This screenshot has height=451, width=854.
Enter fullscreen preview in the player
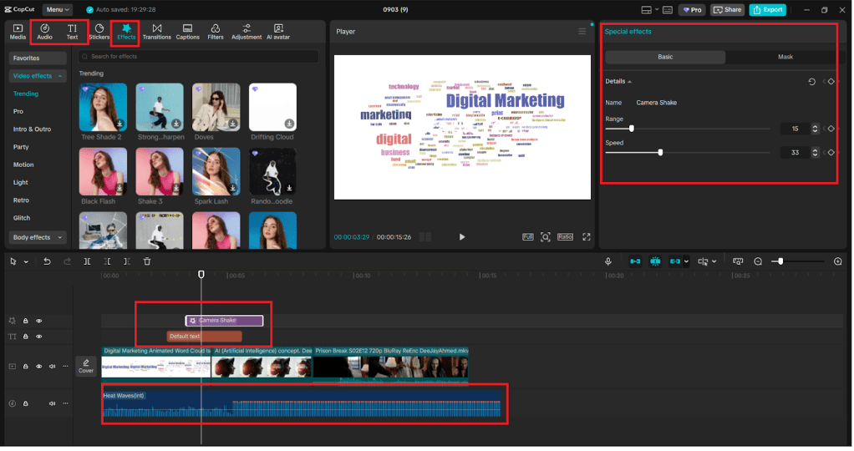(587, 237)
